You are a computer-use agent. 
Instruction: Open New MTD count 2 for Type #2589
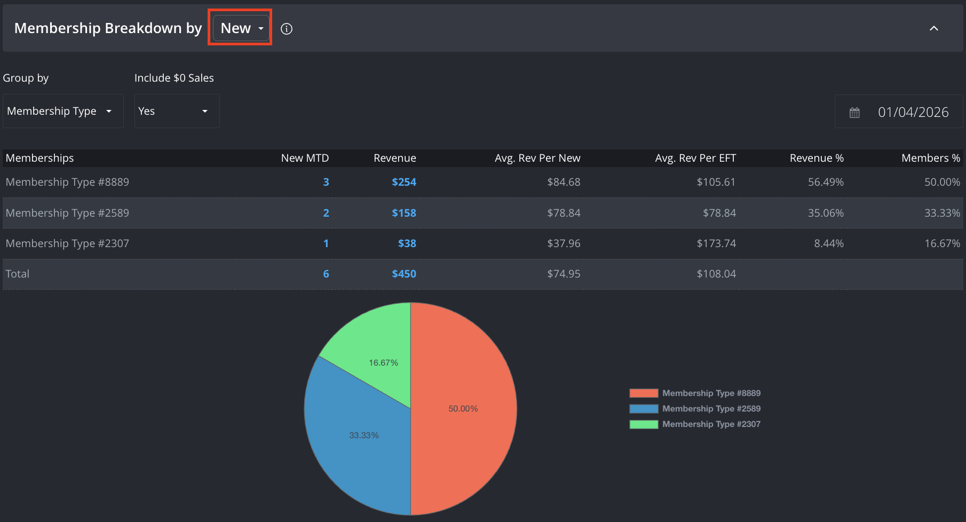click(x=326, y=213)
